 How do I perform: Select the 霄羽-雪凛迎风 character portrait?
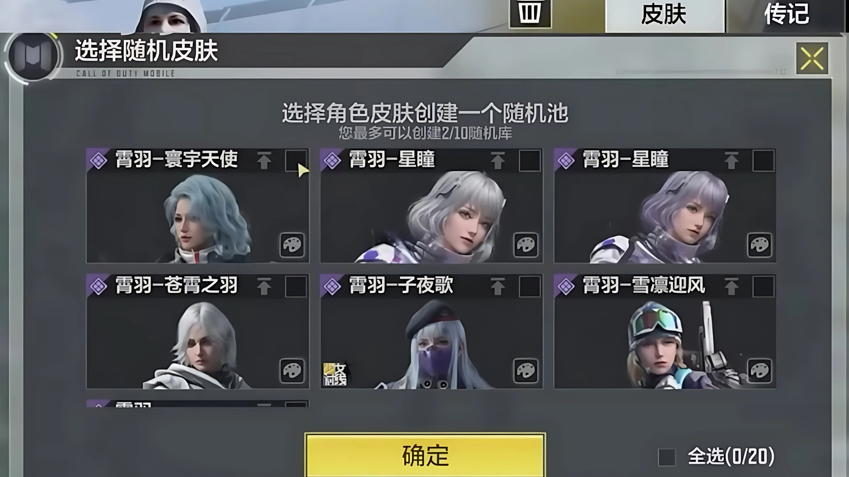point(665,344)
